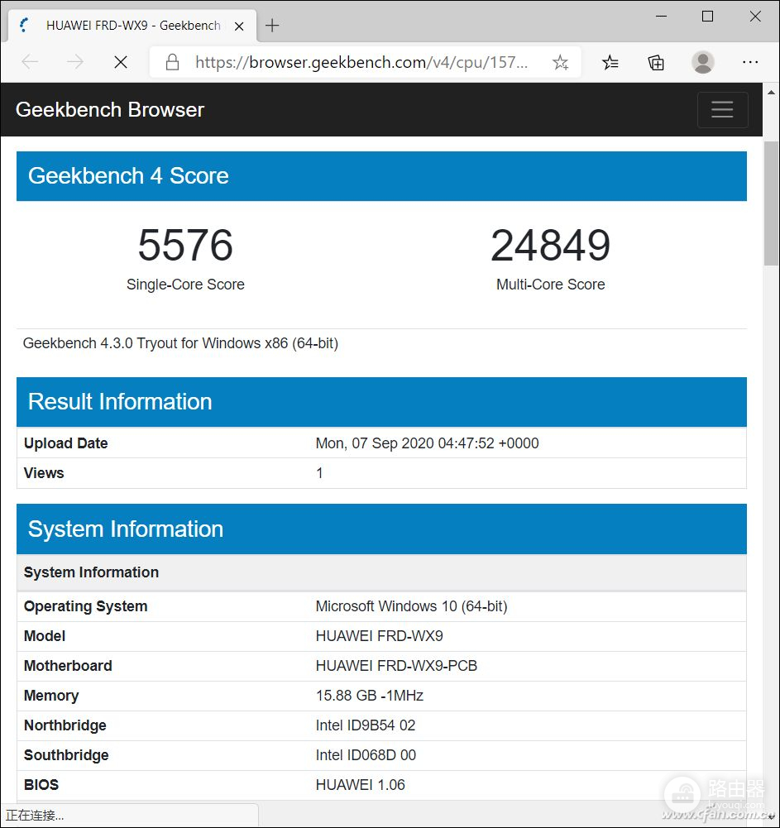Image resolution: width=780 pixels, height=828 pixels.
Task: Click the browser back arrow
Action: [x=30, y=62]
